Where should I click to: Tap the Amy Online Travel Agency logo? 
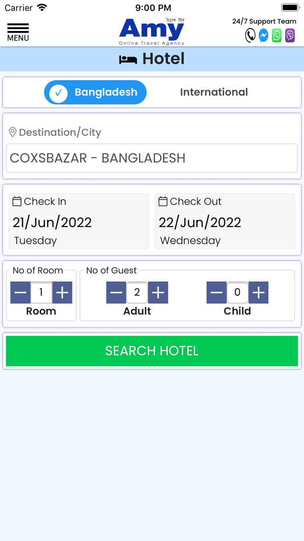[x=152, y=31]
